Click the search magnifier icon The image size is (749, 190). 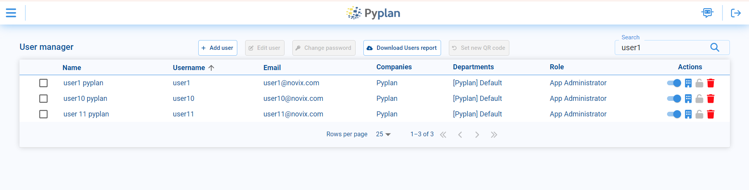pos(714,47)
